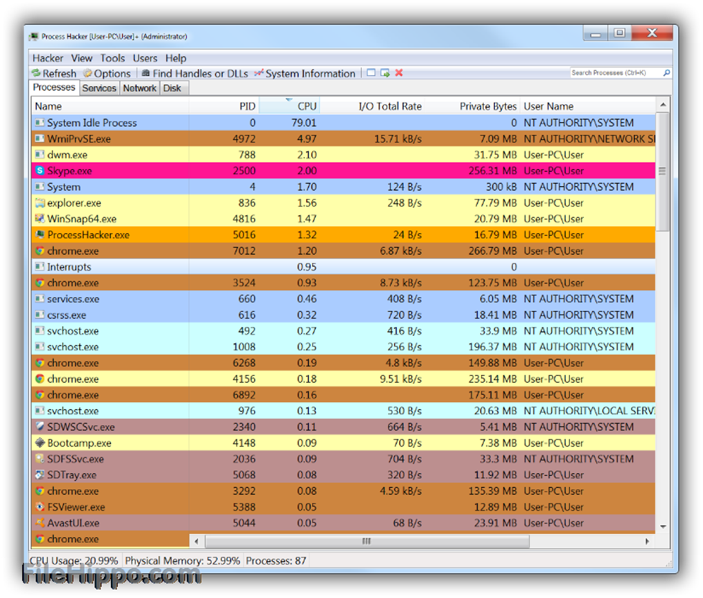Click the red X terminate icon
This screenshot has height=598, width=703.
tap(399, 73)
